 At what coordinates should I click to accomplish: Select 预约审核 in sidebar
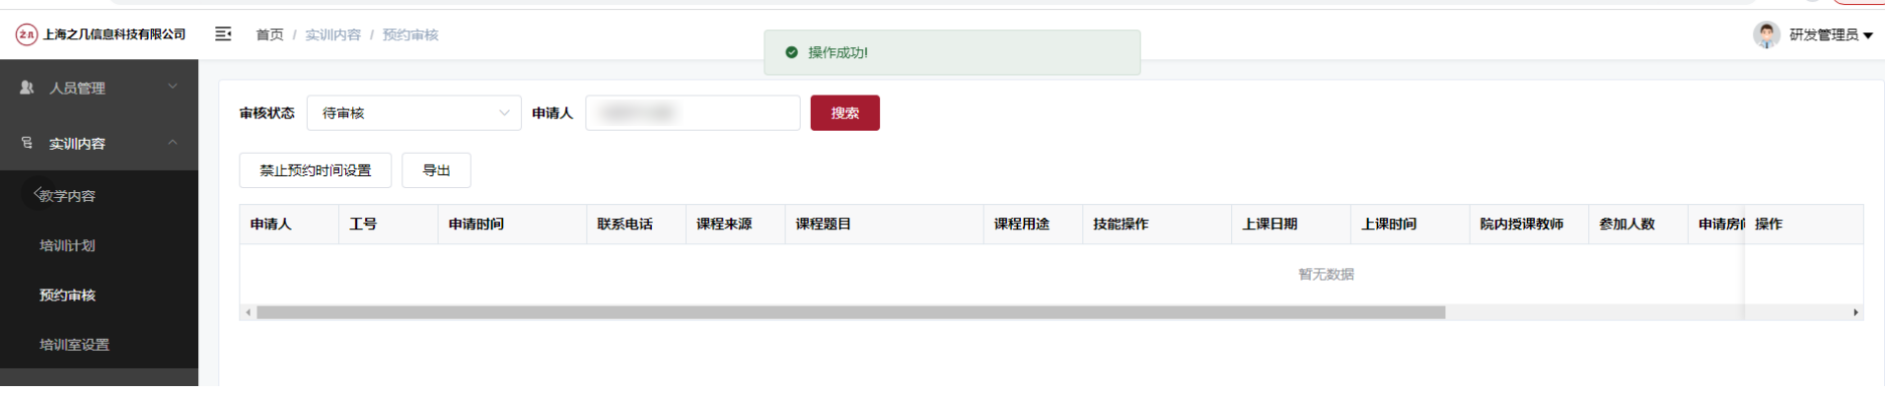coord(67,295)
